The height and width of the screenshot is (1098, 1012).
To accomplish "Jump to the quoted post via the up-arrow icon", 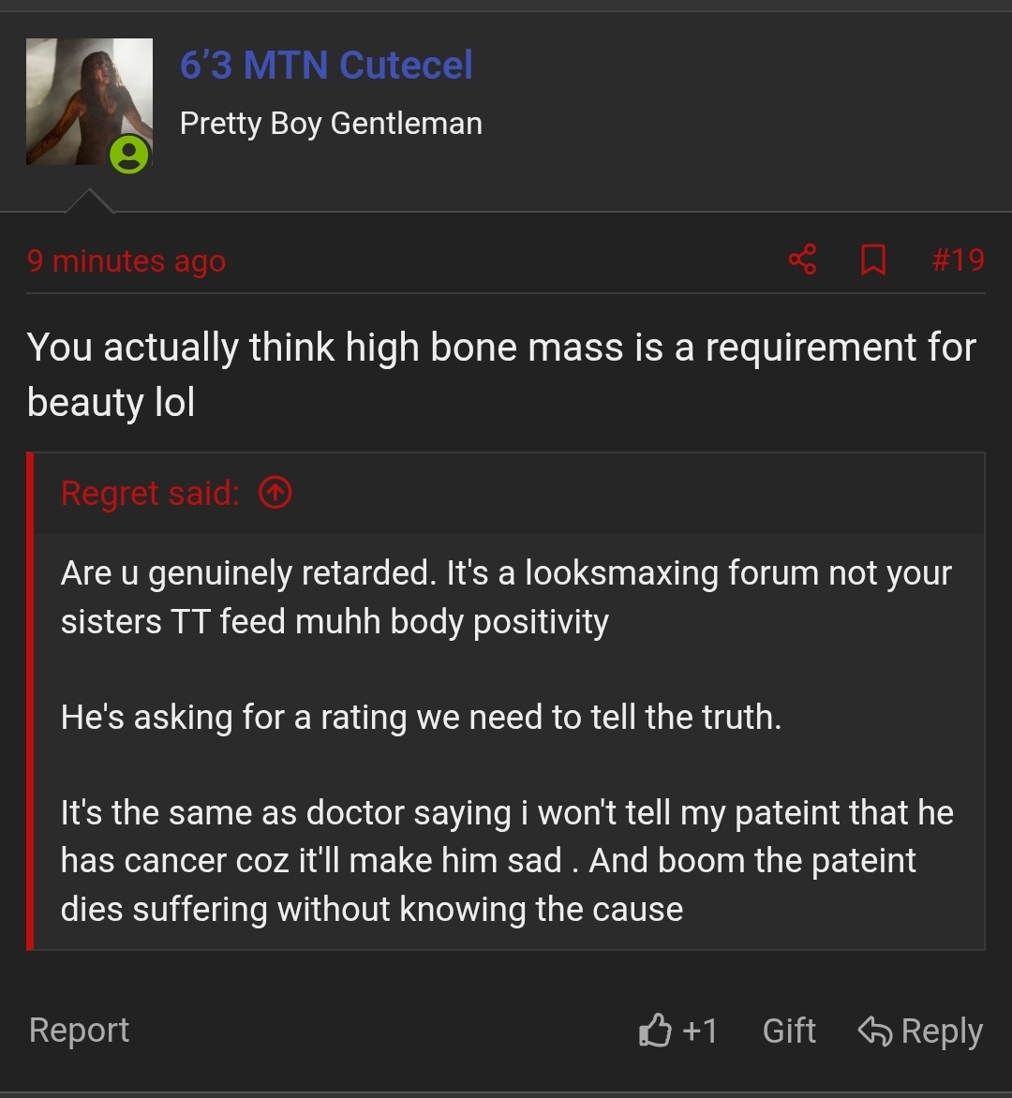I will (x=275, y=492).
